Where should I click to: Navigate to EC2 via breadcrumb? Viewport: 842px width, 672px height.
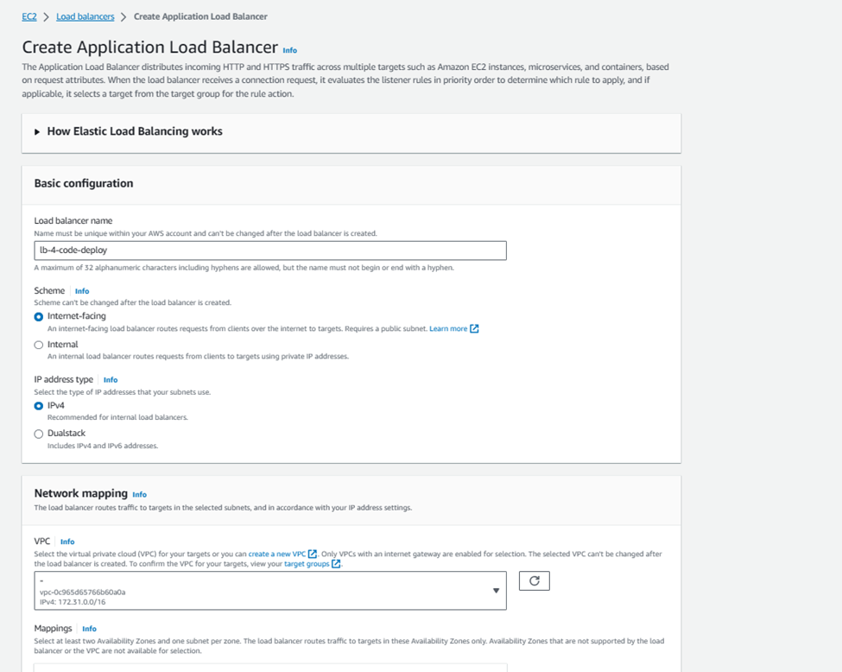(x=29, y=16)
